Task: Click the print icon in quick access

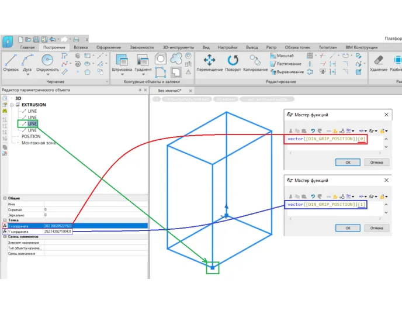Action: 76,40
